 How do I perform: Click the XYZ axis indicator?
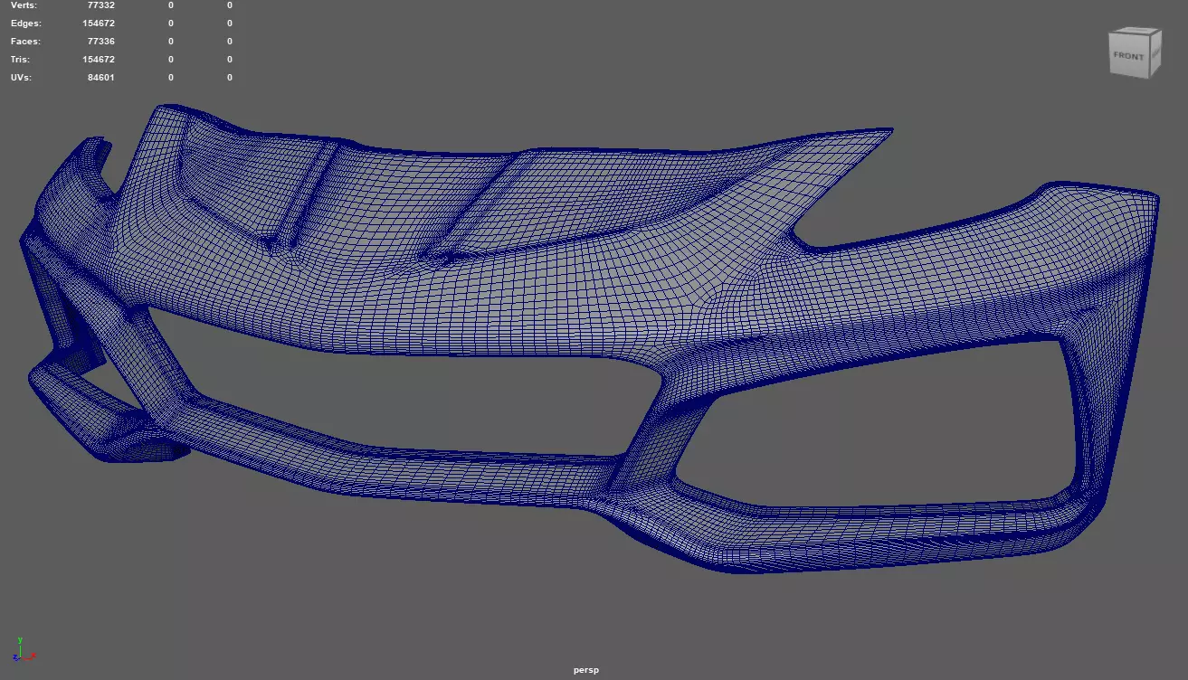(24, 648)
